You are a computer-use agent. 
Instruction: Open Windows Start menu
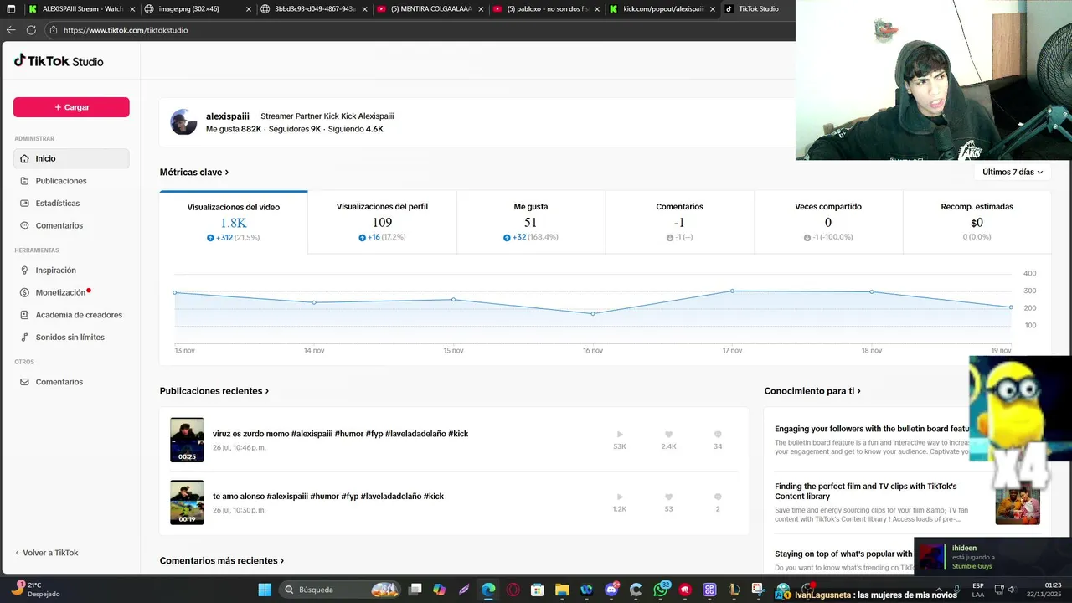[265, 590]
